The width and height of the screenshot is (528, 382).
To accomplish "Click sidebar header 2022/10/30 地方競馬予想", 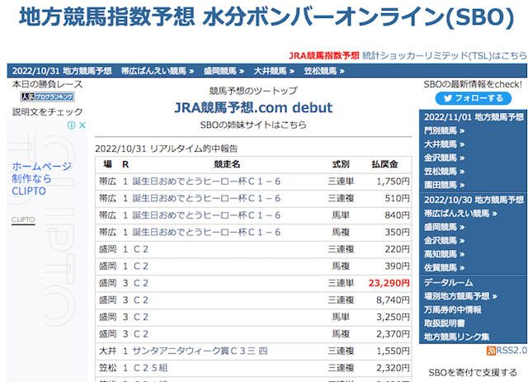I will click(474, 200).
